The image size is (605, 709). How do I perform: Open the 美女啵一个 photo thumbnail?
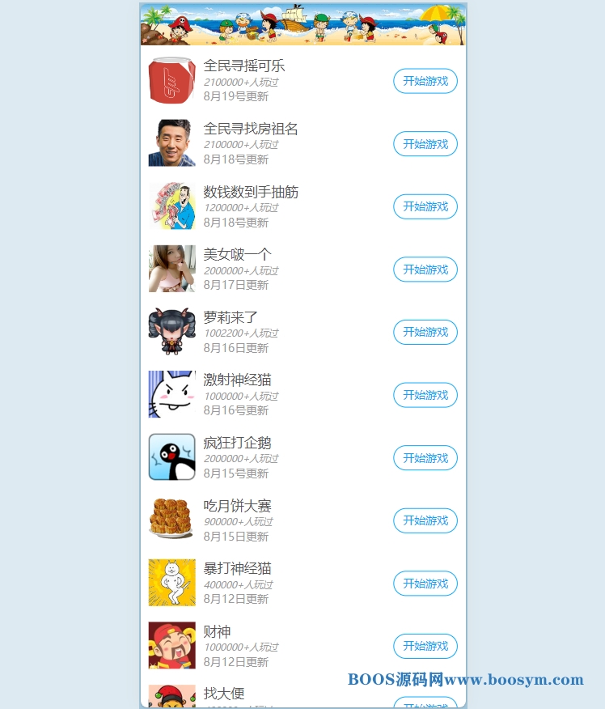pos(171,269)
